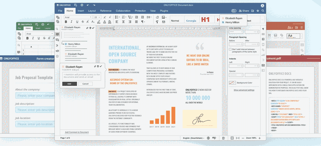The height and width of the screenshot is (146, 321).
Task: Toggle nonprinting characters paragraph mark in toolbar
Action: (142, 22)
